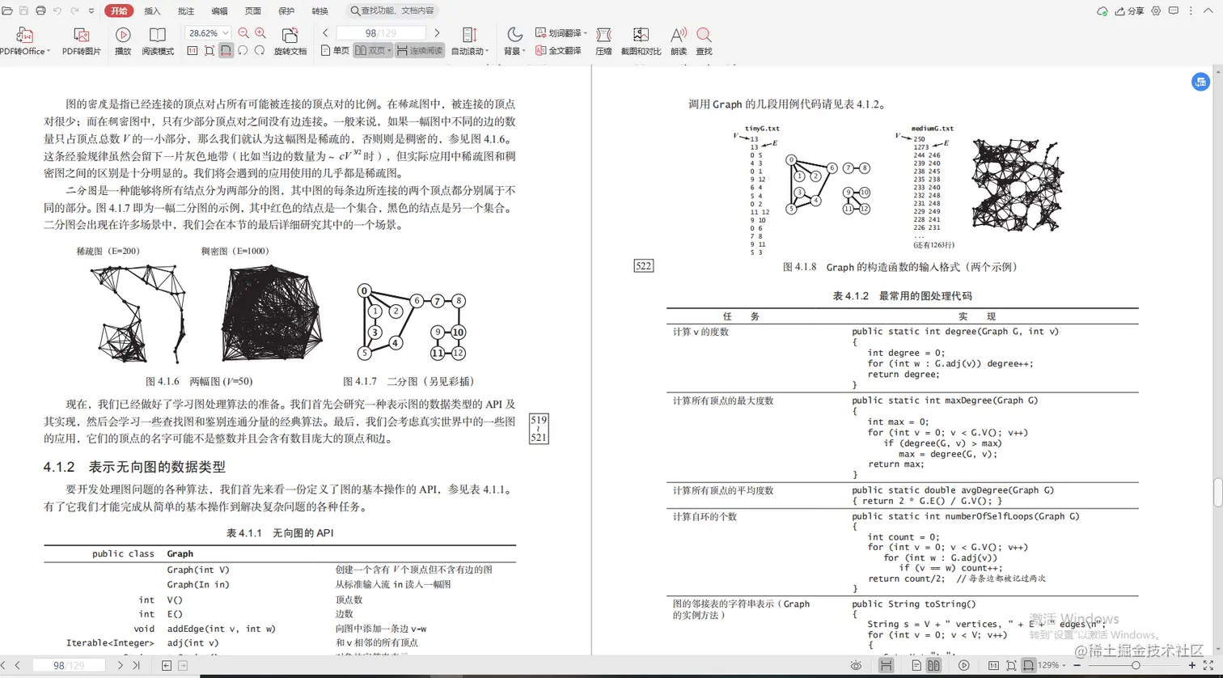Open the 压缩 compress tool

pos(603,40)
